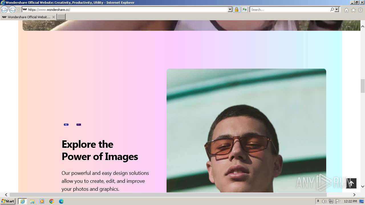Select the first blue product icon above the heading
This screenshot has width=365, height=205.
pos(66,124)
